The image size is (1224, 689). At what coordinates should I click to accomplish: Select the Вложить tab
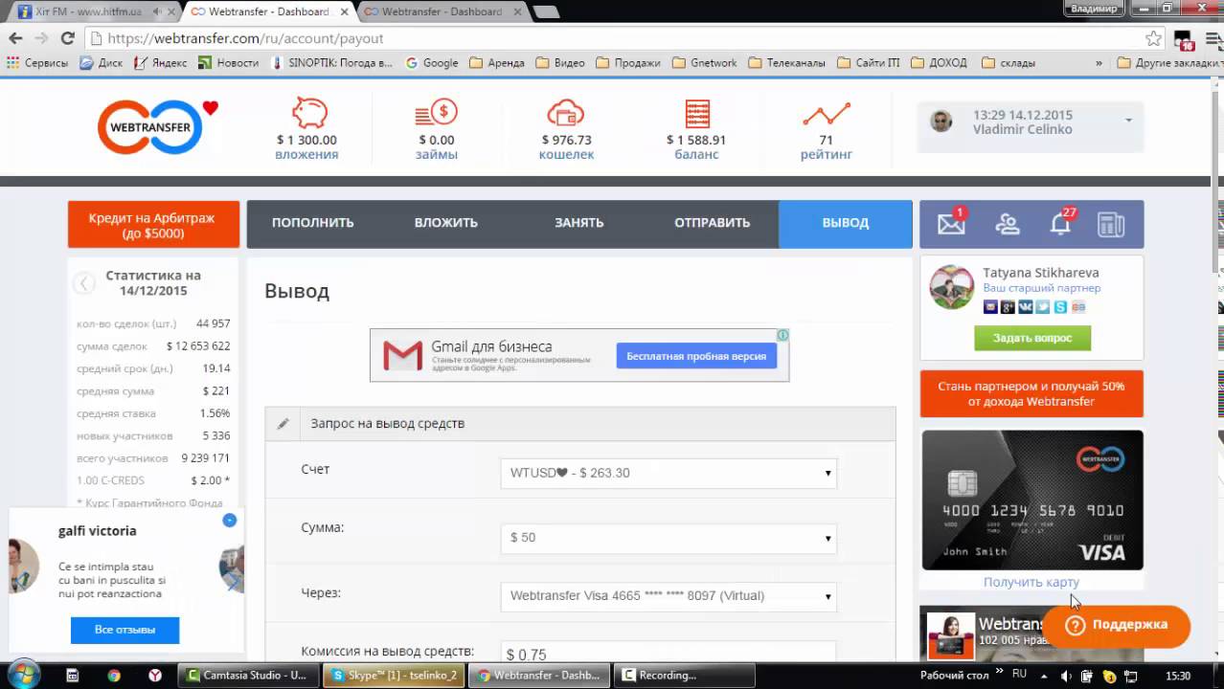pyautogui.click(x=446, y=223)
